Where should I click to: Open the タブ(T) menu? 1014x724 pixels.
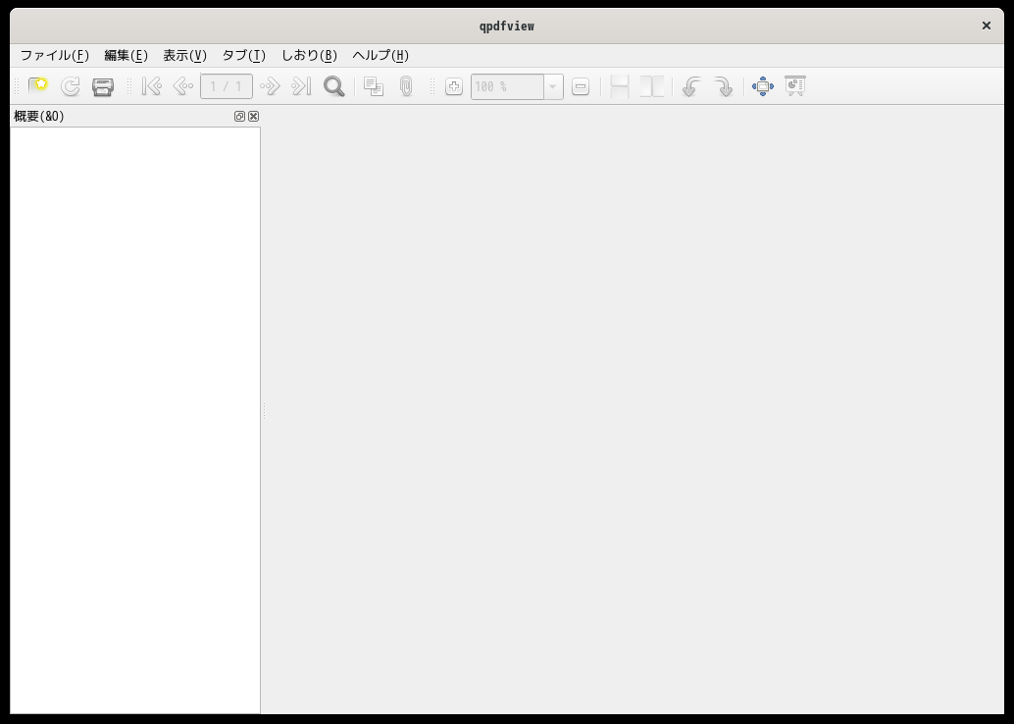pyautogui.click(x=244, y=56)
